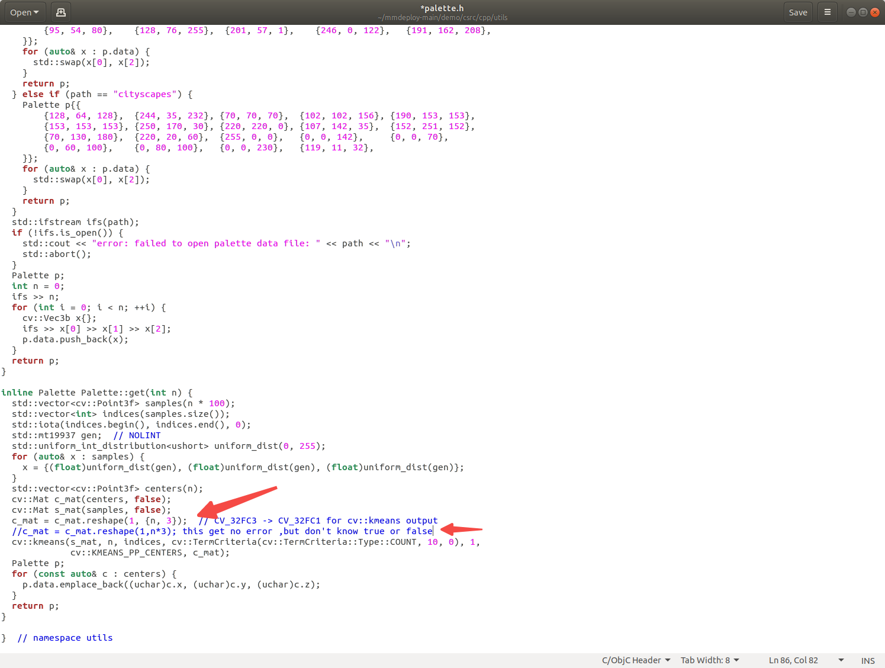Click the ~/mmdeploy-main/demo/csrc/cpp/utils path text
Image resolution: width=885 pixels, height=668 pixels.
click(x=442, y=17)
